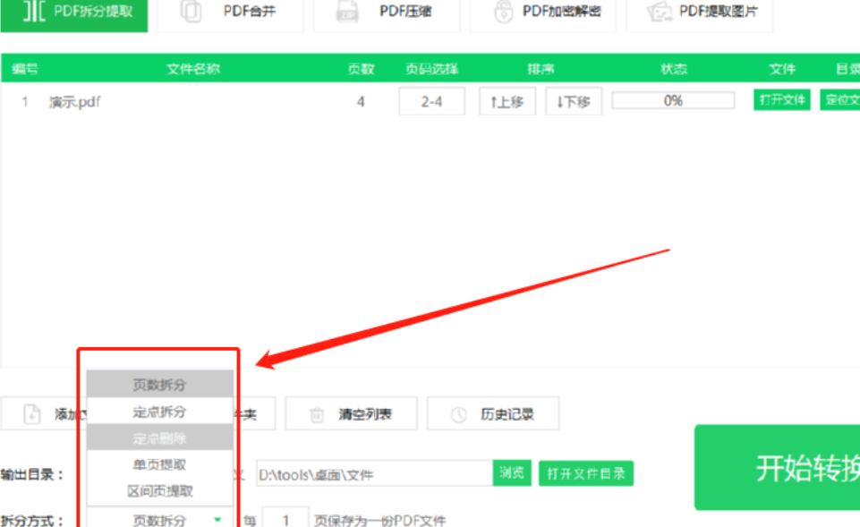
Task: Open 历史记录 history
Action: (493, 414)
